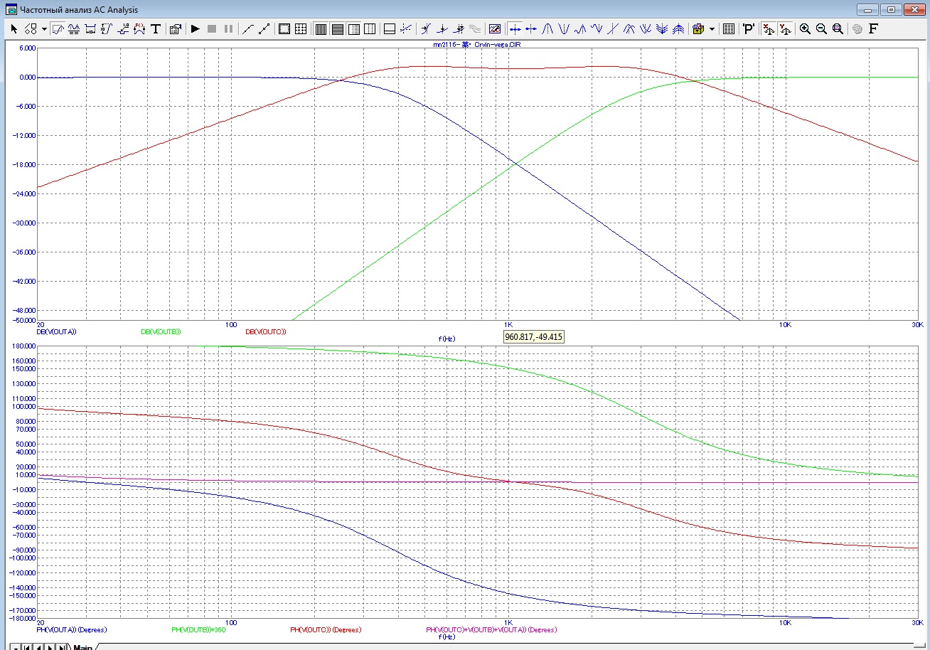Viewport: 930px width, 650px height.
Task: Toggle the three-column grid icon
Action: point(370,29)
